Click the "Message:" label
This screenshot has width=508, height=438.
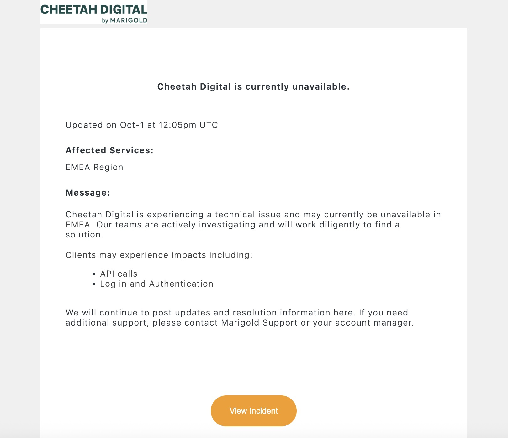pos(87,193)
